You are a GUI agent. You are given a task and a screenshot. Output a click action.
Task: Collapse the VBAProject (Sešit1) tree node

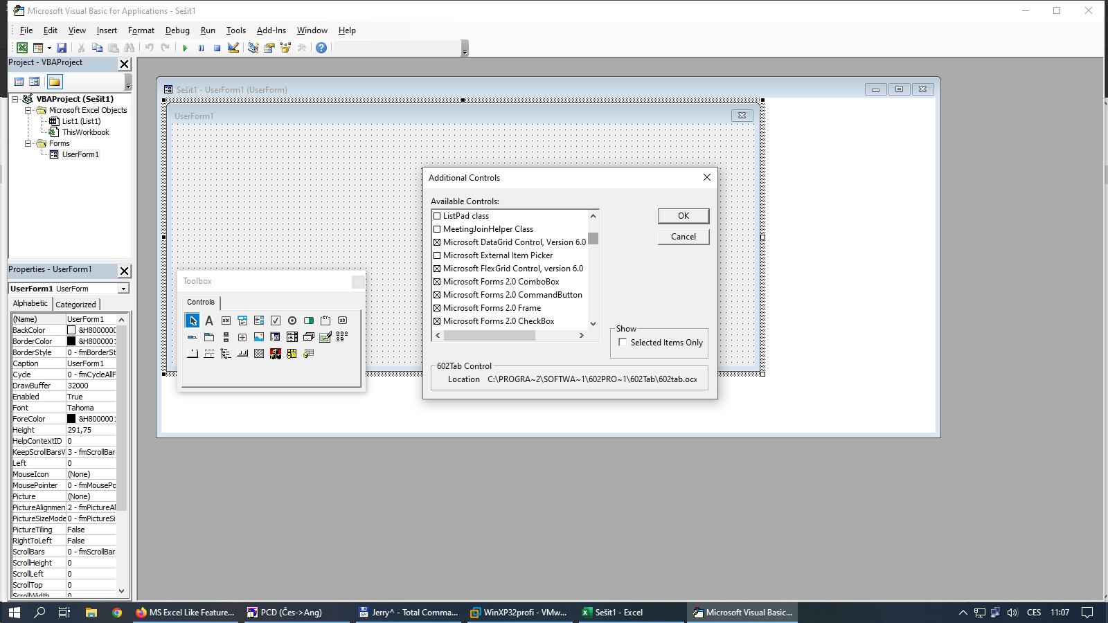15,99
